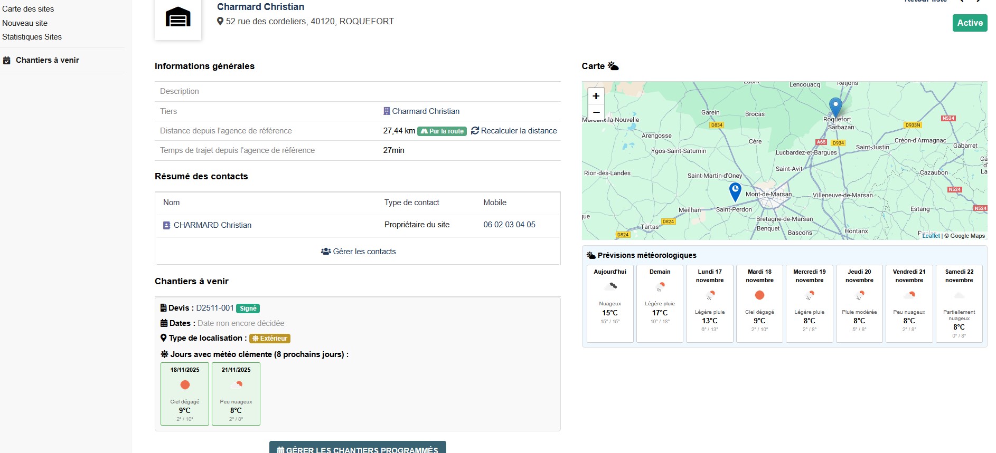Click the Propriétaire du site cell
996x453 pixels.
(x=417, y=225)
